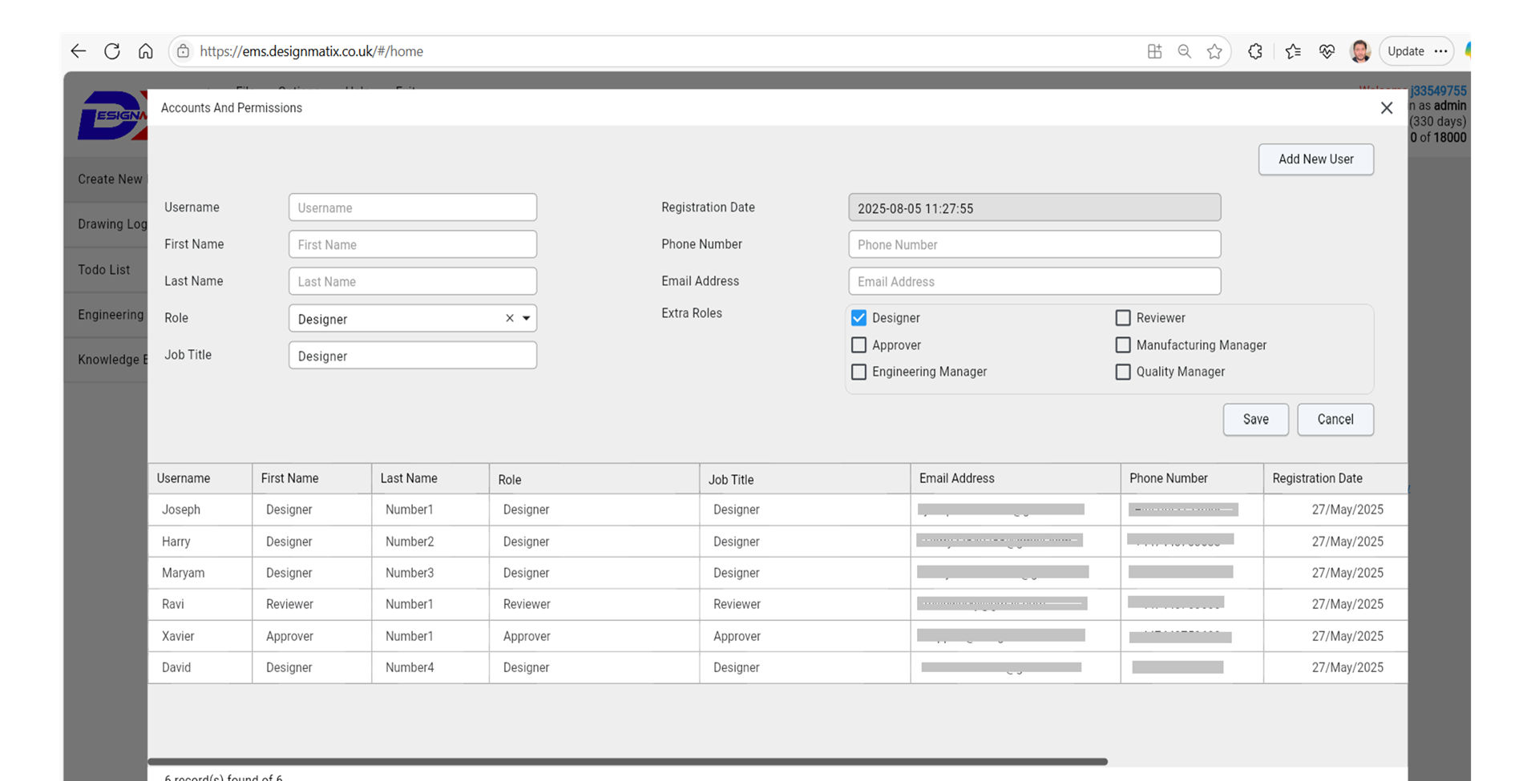Open browser extensions puzzle icon

[x=1255, y=51]
